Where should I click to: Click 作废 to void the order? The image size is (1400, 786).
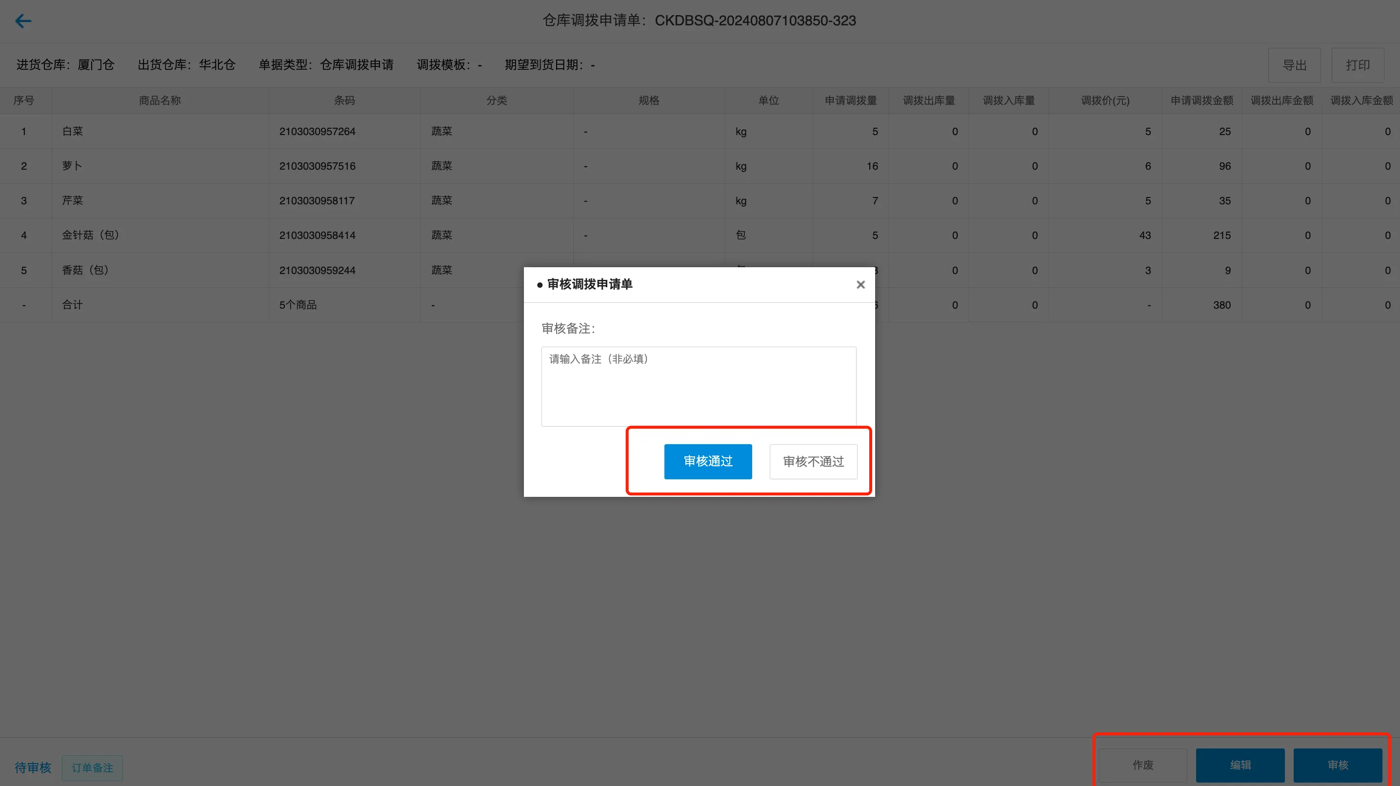click(1142, 765)
